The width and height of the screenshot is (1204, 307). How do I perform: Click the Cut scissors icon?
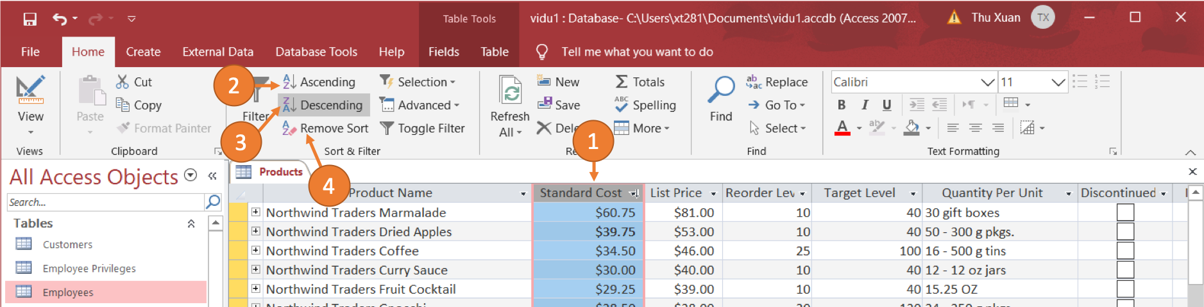point(123,82)
